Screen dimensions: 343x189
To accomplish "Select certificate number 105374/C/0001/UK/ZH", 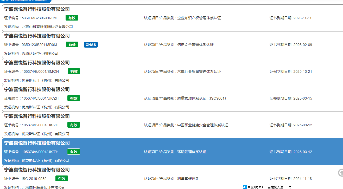I will click(40, 98).
